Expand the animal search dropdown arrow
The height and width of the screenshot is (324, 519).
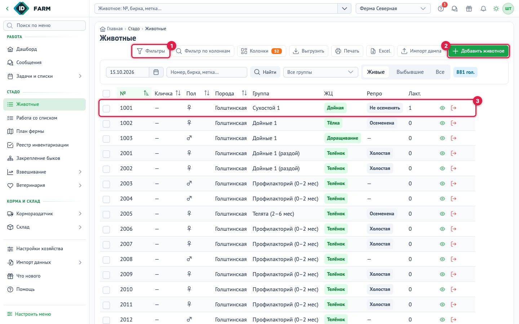pos(344,9)
